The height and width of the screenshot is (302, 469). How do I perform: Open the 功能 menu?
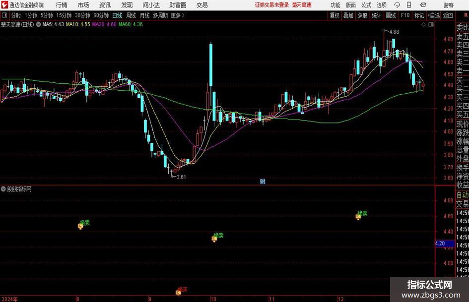pos(335,5)
